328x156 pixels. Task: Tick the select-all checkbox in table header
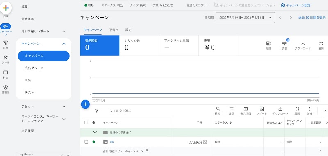tap(86, 122)
